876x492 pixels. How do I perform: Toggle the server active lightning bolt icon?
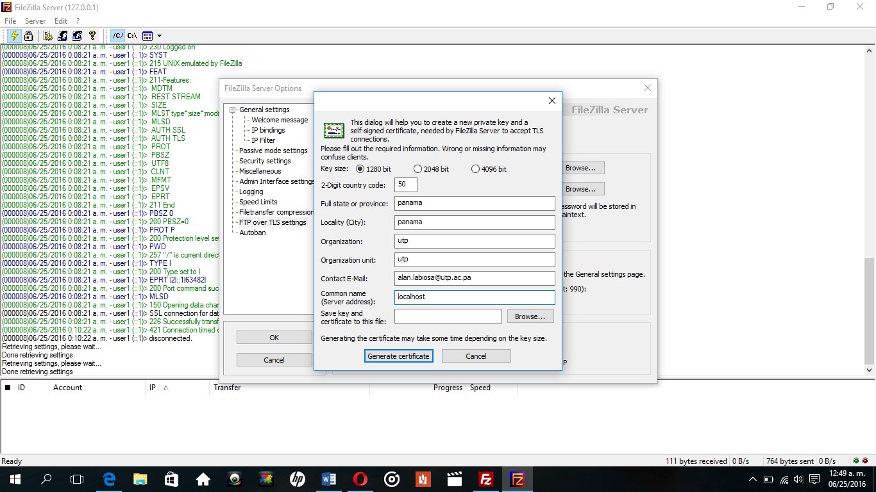click(x=14, y=35)
